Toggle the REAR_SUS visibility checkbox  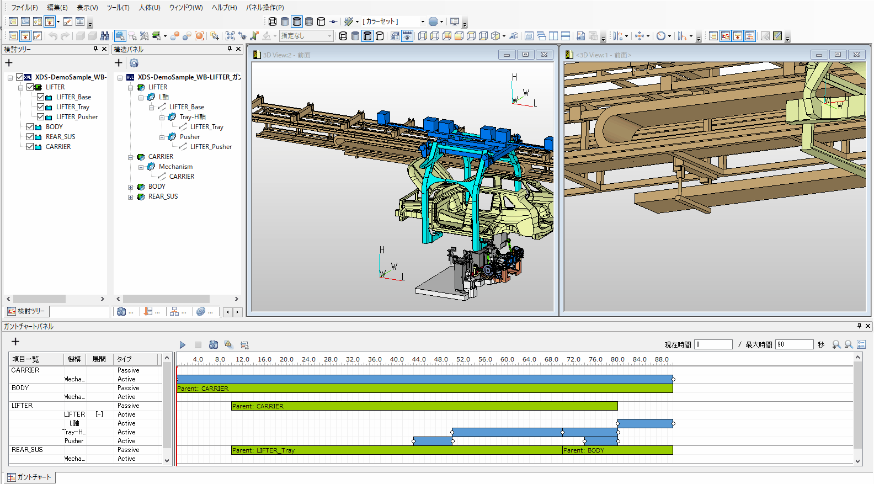pyautogui.click(x=30, y=137)
